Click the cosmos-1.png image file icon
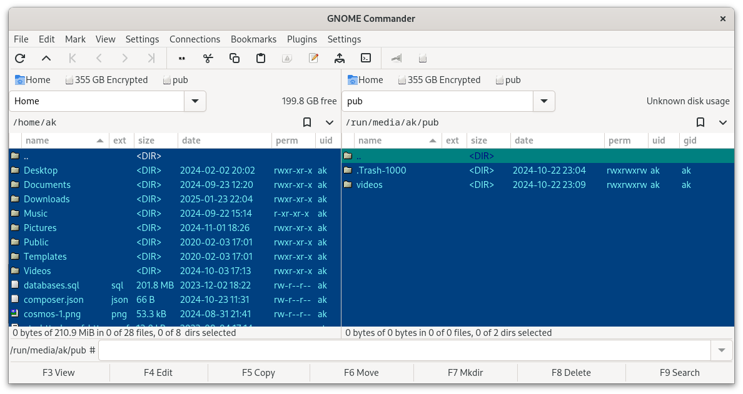 [x=15, y=313]
